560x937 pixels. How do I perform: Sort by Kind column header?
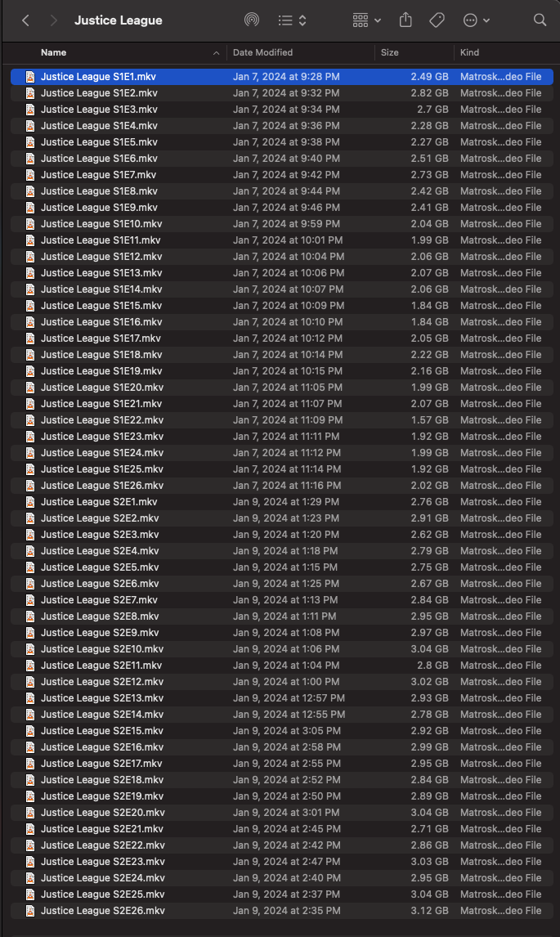(470, 52)
